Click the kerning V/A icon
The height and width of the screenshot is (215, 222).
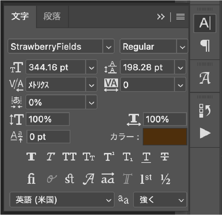coord(16,85)
